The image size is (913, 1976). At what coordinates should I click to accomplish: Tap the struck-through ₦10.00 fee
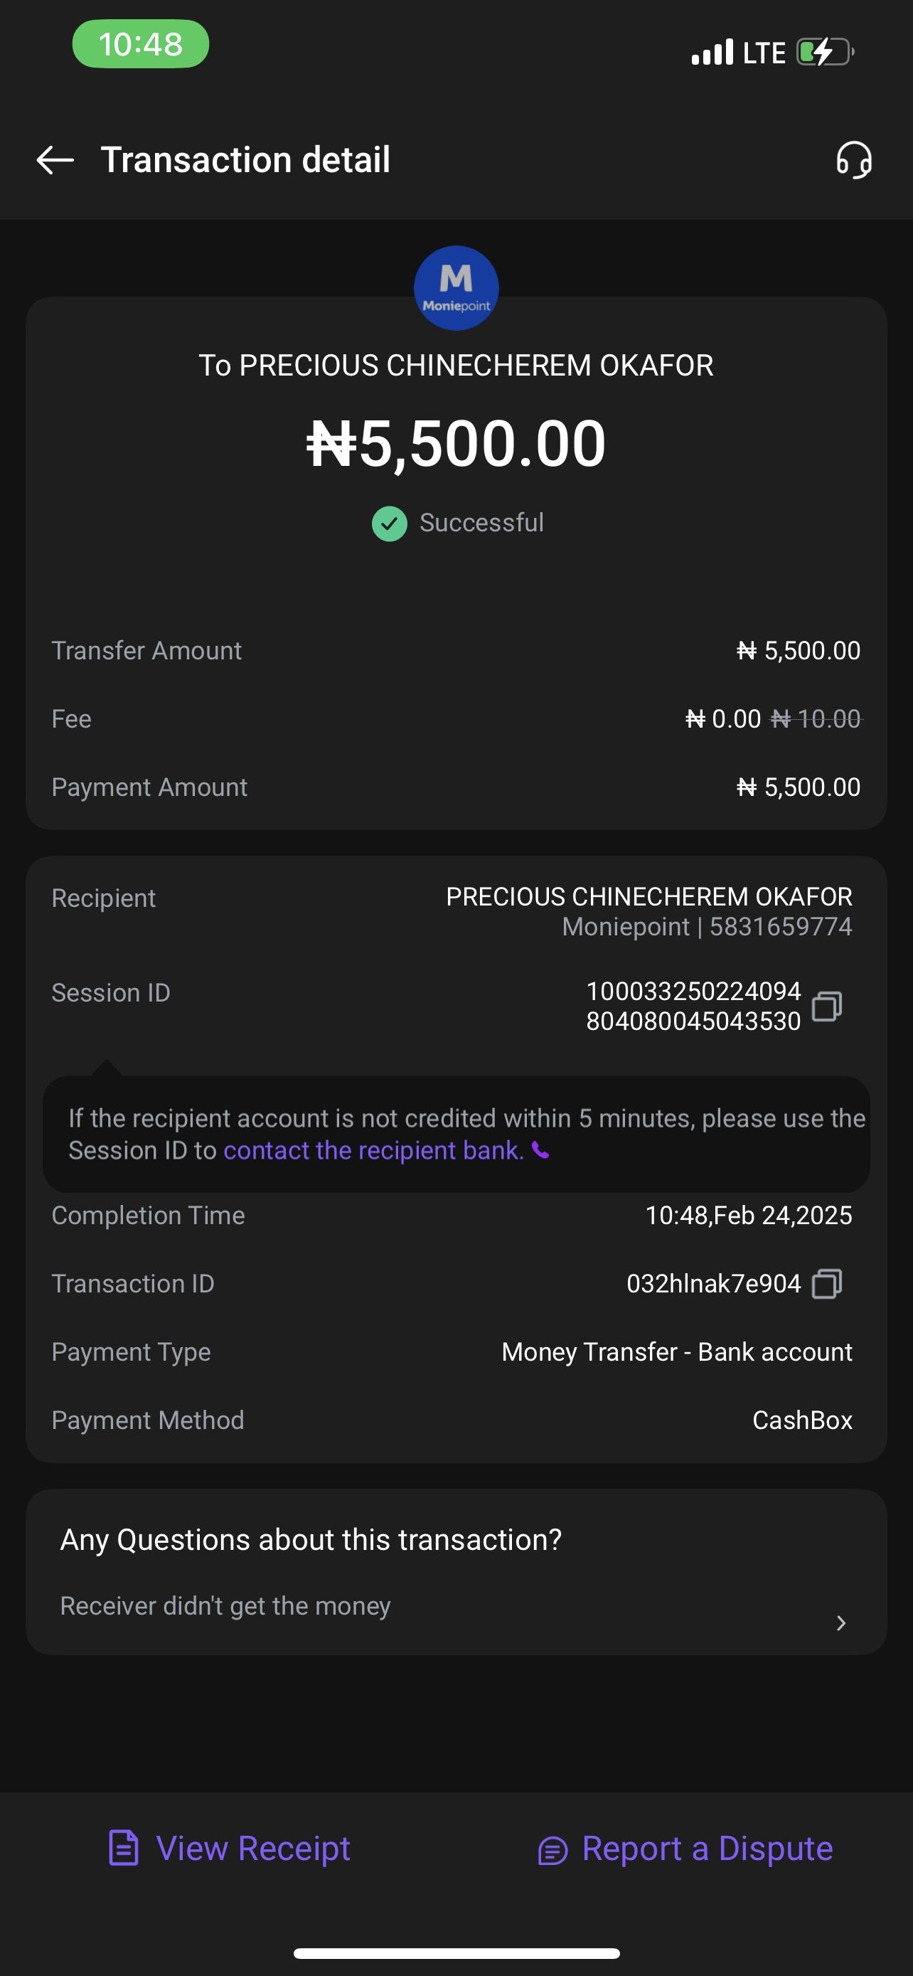[816, 720]
